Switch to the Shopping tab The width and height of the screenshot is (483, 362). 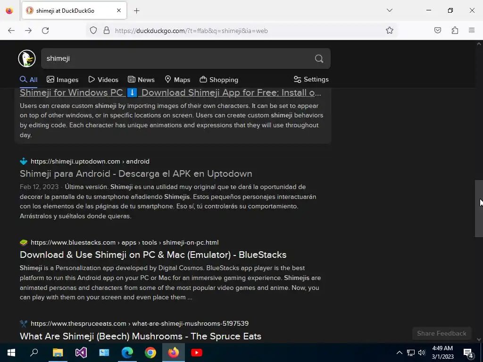pyautogui.click(x=219, y=80)
